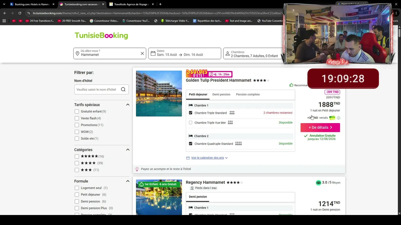
Task: Check the Promotions filter
Action: pos(77,125)
